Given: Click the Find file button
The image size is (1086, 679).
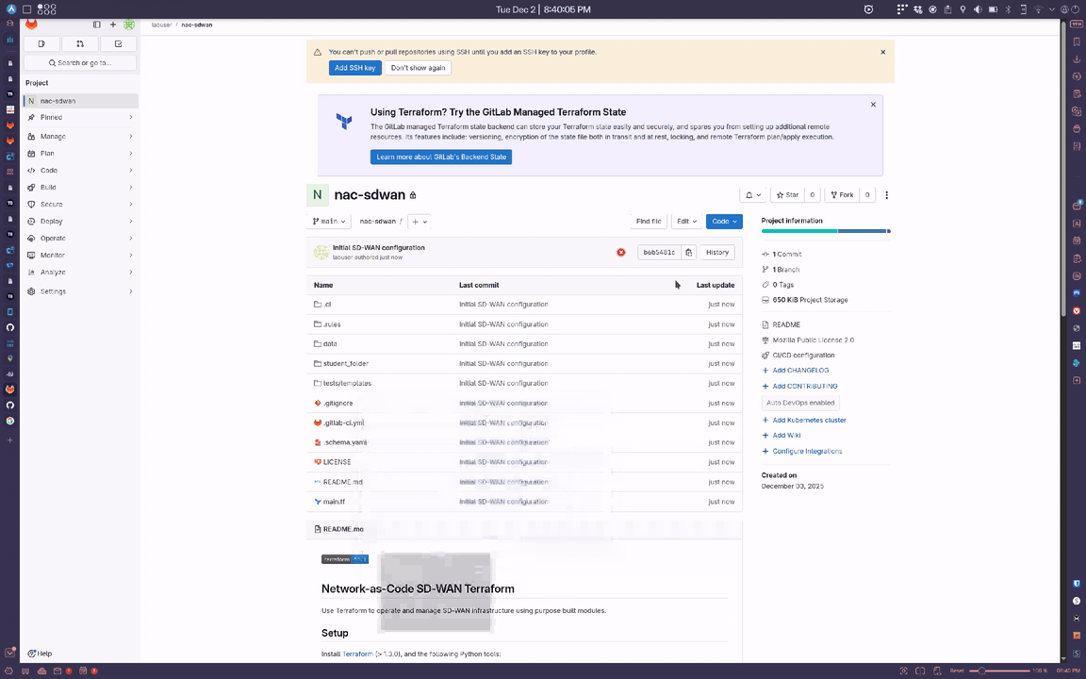Looking at the screenshot, I should coord(649,221).
